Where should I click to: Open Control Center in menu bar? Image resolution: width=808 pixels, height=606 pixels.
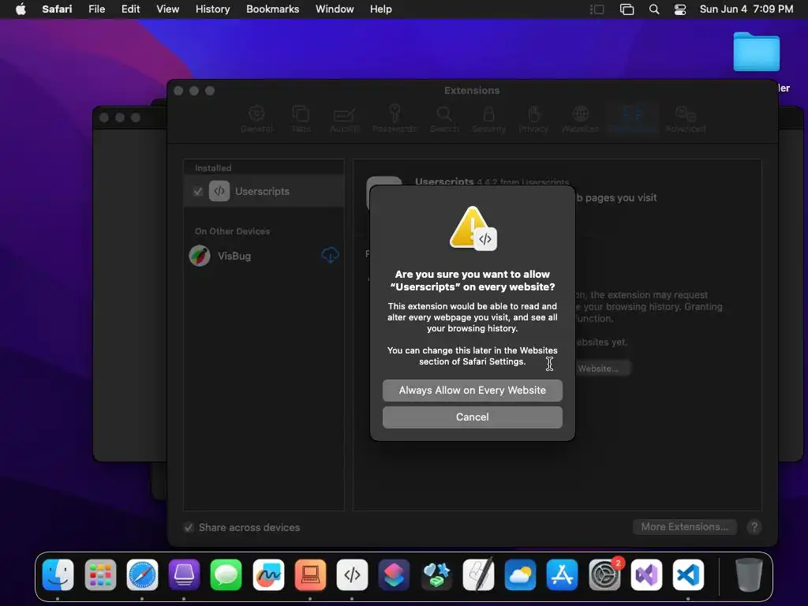tap(680, 9)
